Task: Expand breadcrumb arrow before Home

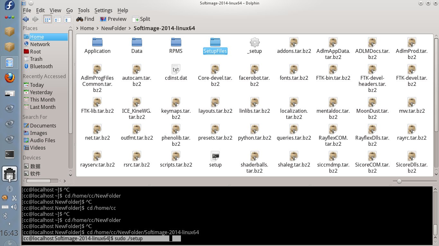Action: (77, 28)
